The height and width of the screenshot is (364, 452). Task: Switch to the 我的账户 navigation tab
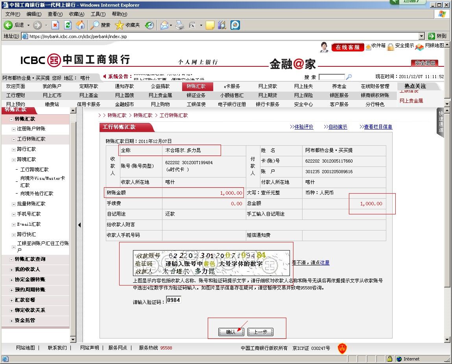click(x=52, y=86)
